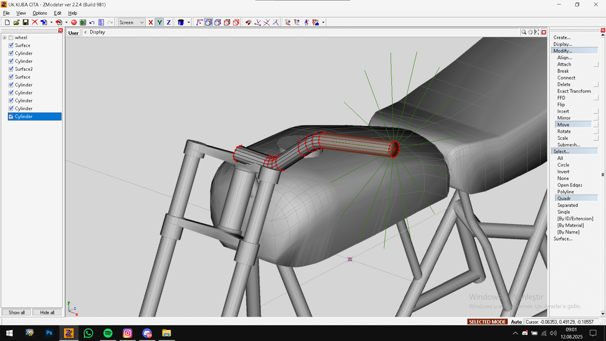
Task: Click the Rotate tool under Modify
Action: coord(564,131)
